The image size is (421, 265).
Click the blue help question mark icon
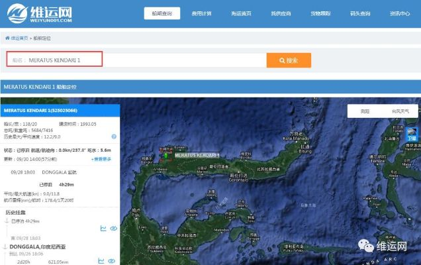(x=114, y=136)
